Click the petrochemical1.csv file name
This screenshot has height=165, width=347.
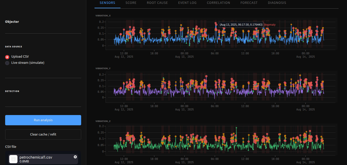click(x=36, y=157)
